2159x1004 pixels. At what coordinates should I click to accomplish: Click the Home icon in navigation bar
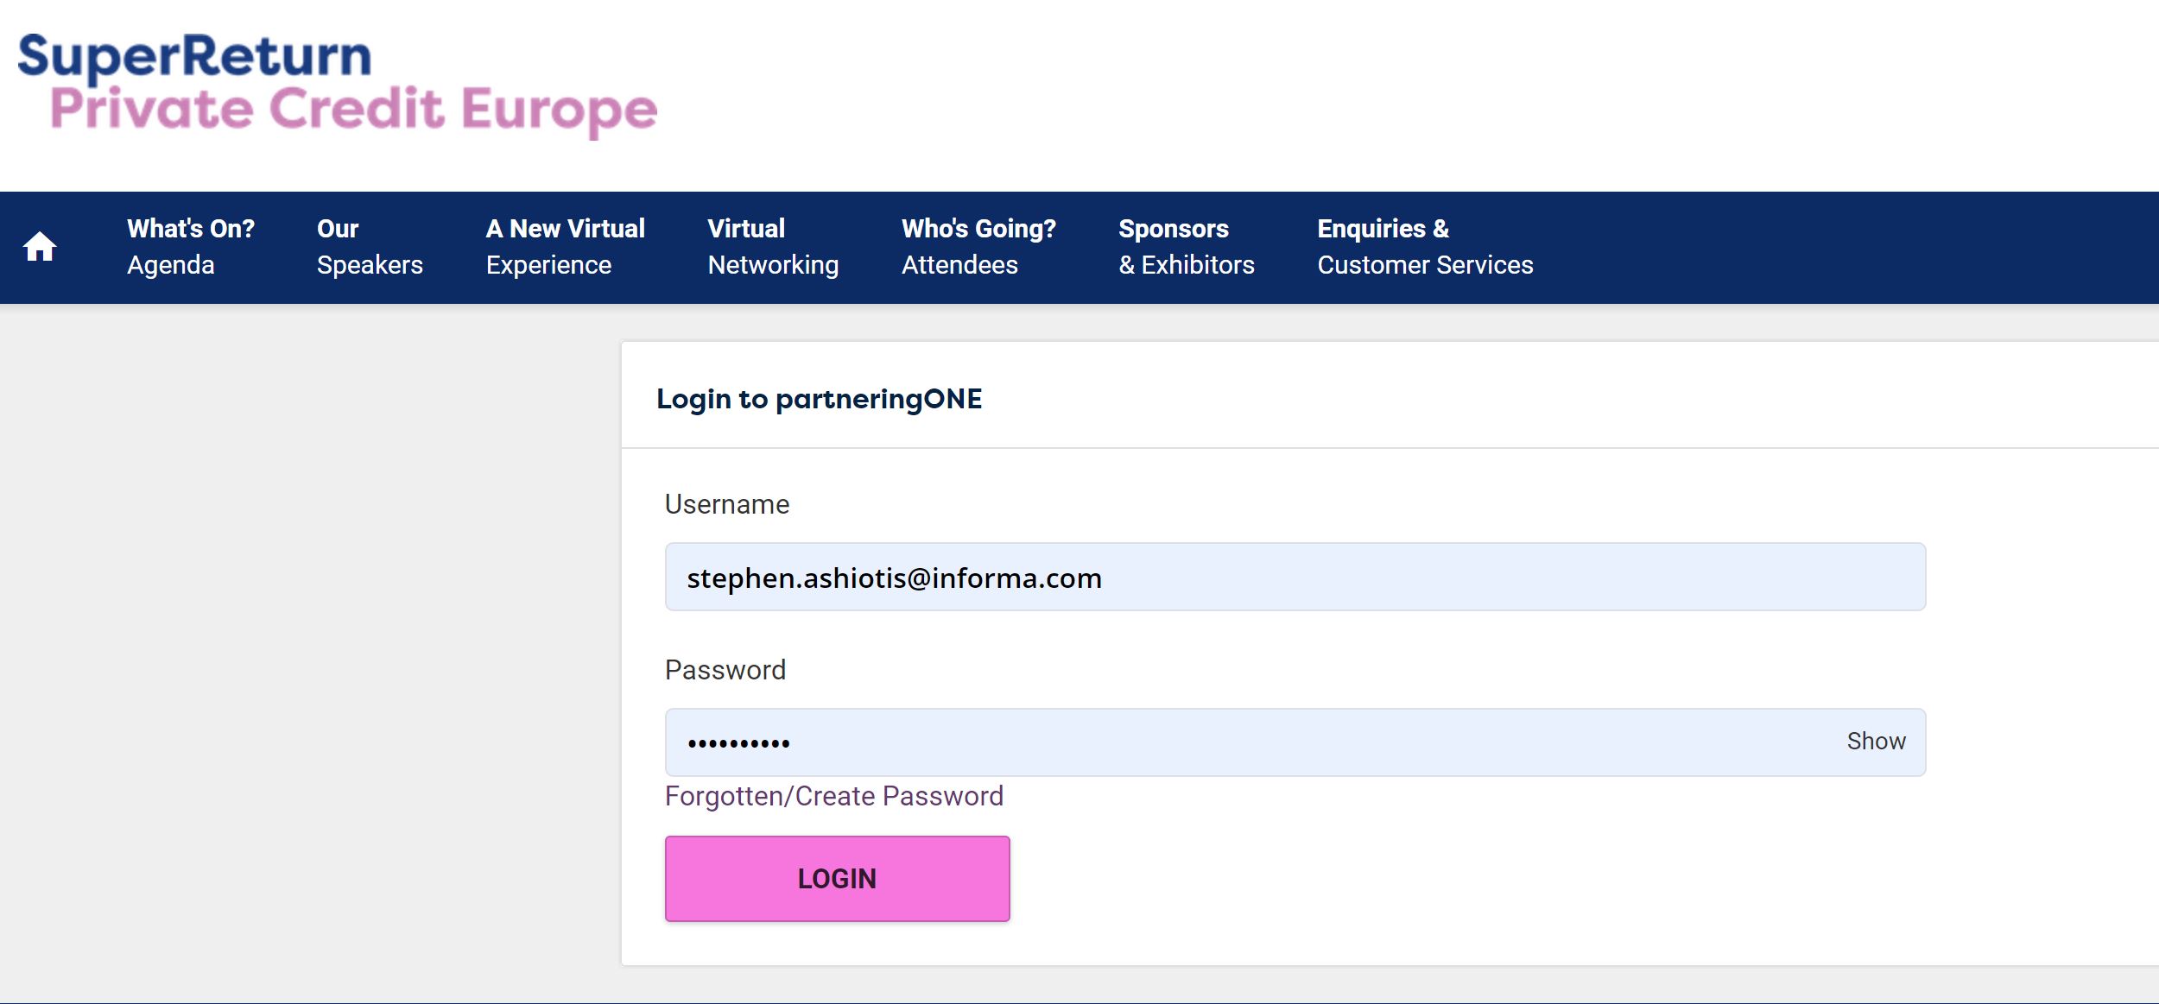40,247
